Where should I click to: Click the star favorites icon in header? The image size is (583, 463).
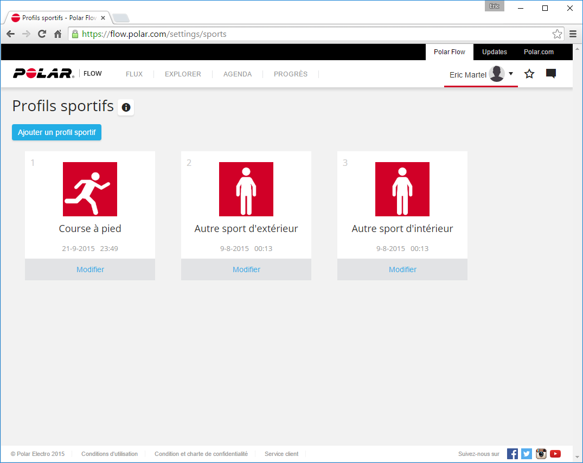[x=529, y=74]
